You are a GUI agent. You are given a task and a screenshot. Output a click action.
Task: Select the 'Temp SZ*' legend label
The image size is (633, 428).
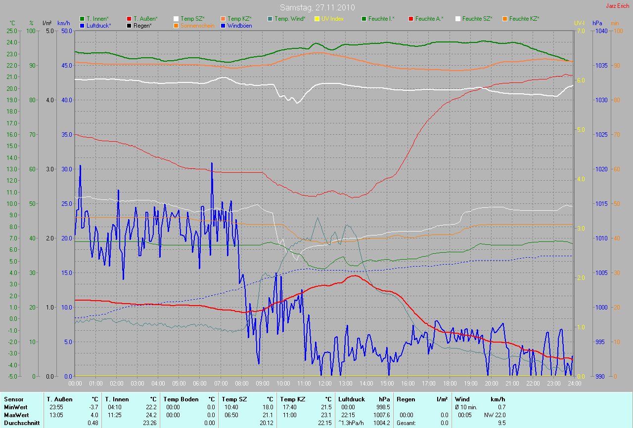192,19
